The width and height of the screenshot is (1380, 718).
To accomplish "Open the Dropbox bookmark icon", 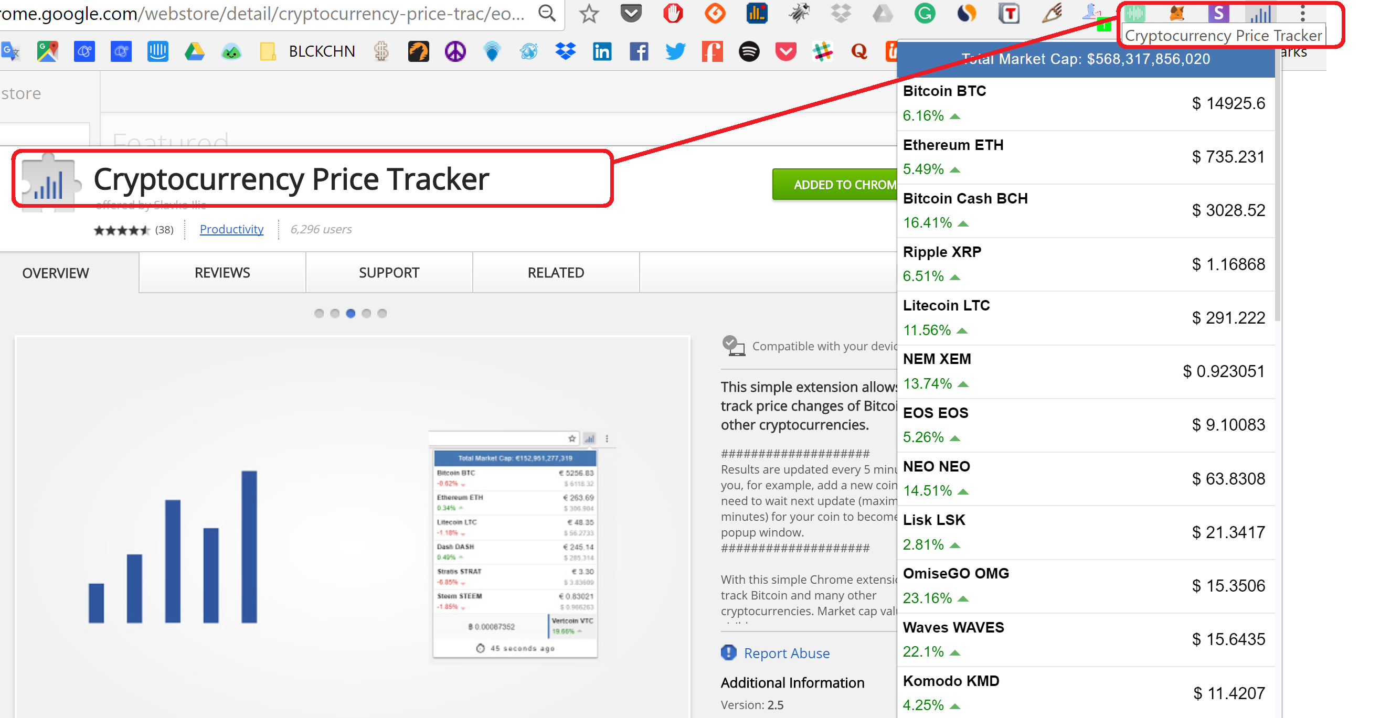I will (x=565, y=51).
